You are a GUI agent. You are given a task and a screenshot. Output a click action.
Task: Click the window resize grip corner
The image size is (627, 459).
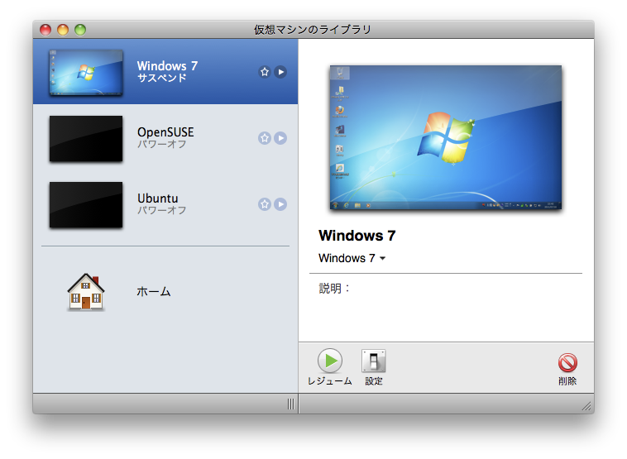click(586, 406)
